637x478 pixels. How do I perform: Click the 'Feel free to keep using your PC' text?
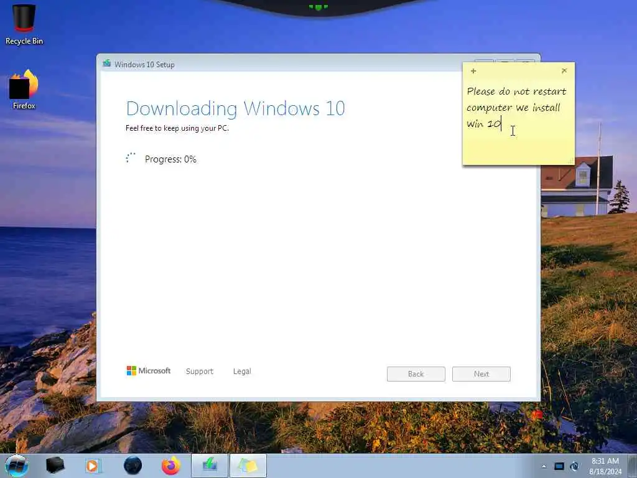point(177,128)
